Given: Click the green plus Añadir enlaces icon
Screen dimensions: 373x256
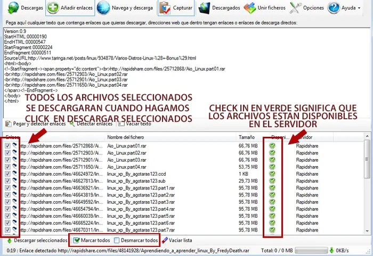Looking at the screenshot, I should coord(53,7).
